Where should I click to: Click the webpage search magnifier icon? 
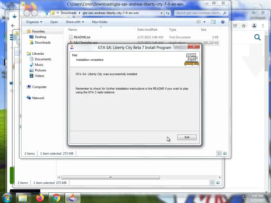pos(257,37)
